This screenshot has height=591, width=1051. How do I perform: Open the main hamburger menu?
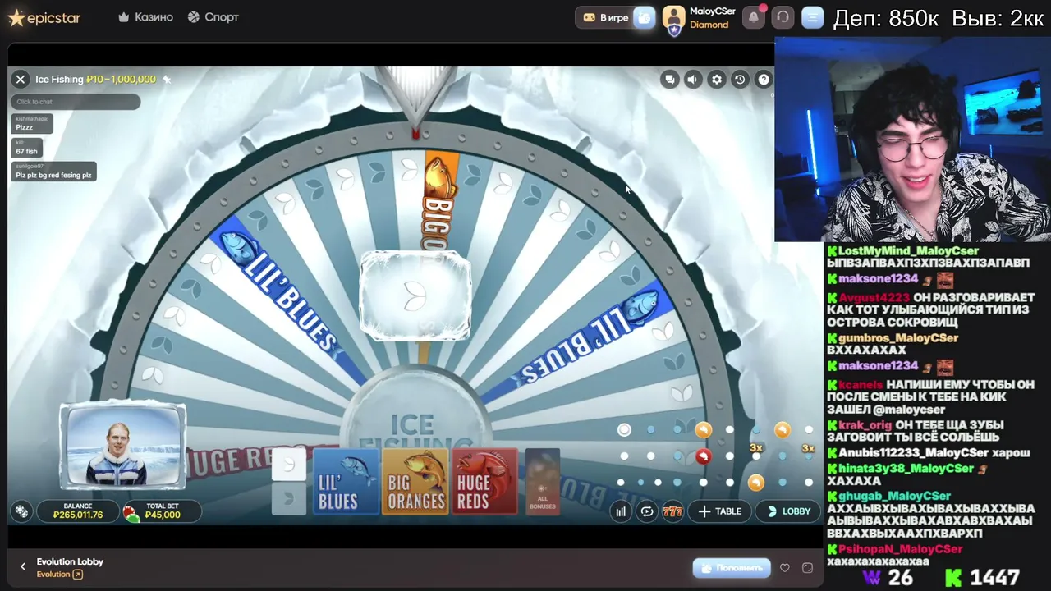(x=812, y=17)
